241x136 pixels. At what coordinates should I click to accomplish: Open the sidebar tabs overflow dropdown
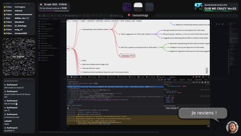pos(209,80)
